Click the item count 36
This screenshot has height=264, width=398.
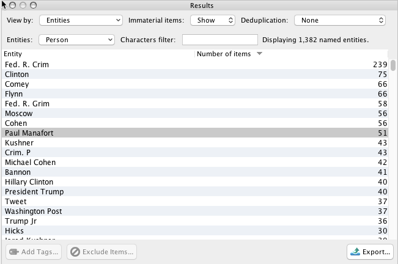tap(383, 221)
